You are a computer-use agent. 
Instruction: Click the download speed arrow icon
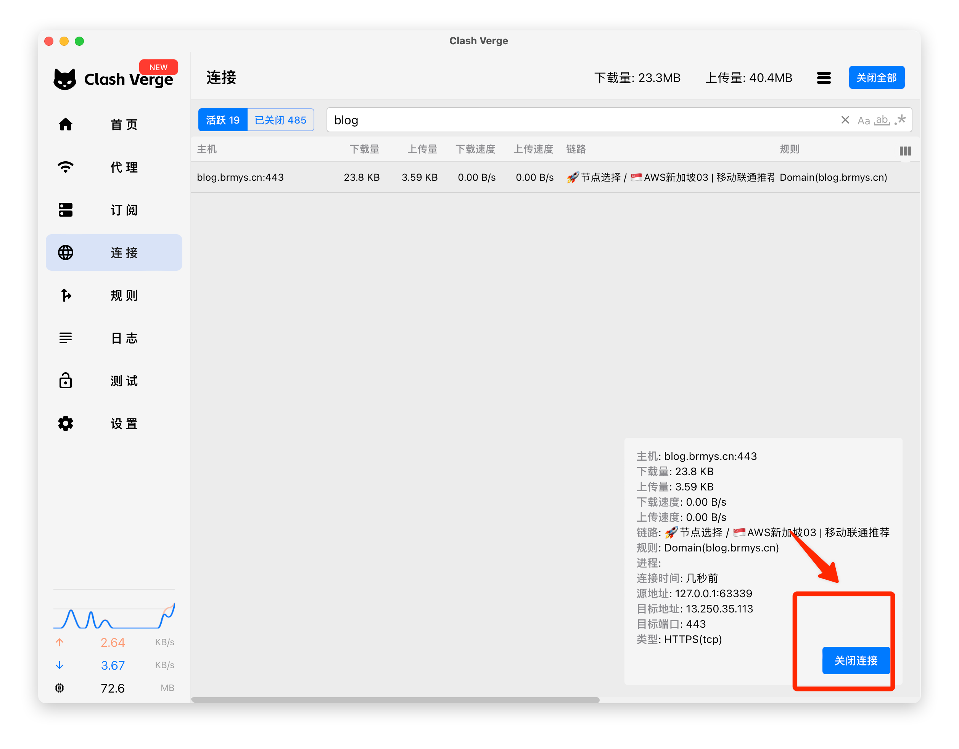tap(60, 665)
